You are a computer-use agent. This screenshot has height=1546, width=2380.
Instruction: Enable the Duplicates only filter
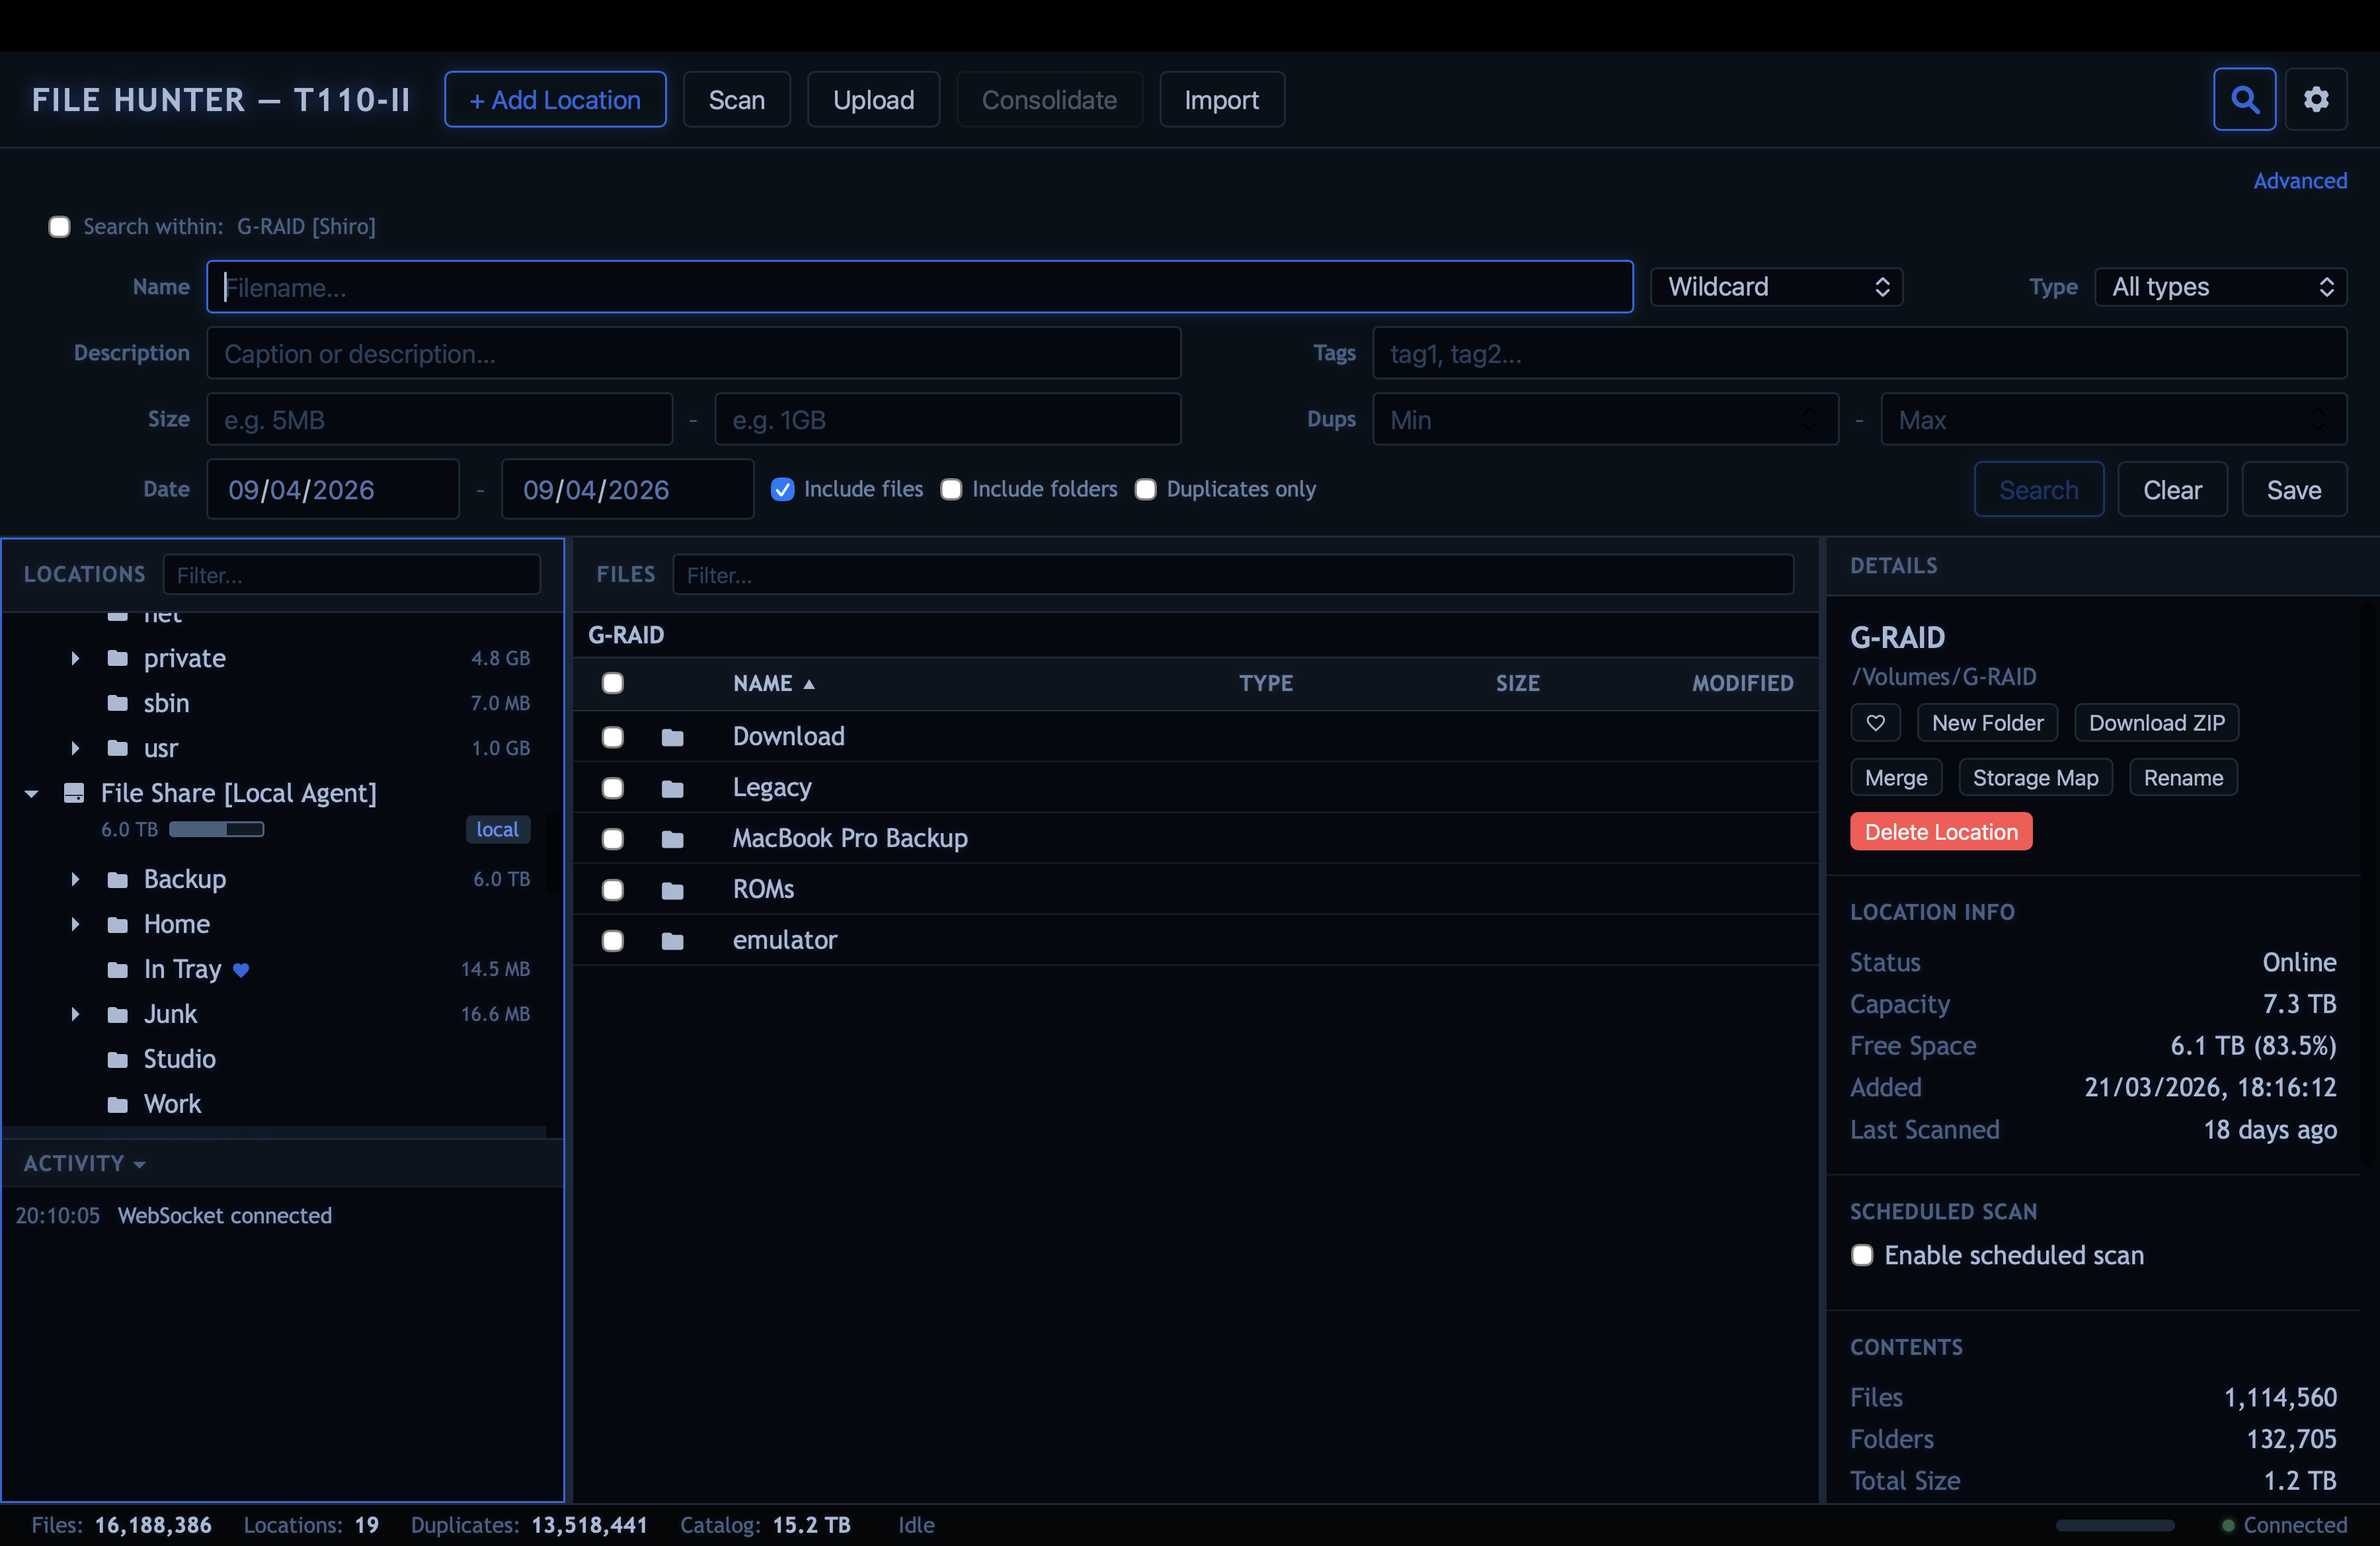[x=1145, y=489]
